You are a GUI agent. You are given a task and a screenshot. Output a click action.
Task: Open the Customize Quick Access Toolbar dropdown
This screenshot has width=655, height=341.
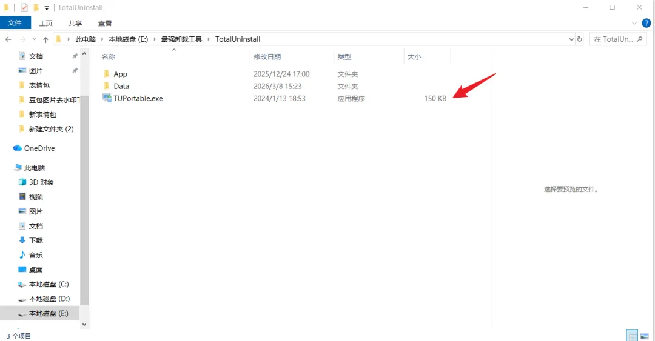(x=47, y=8)
